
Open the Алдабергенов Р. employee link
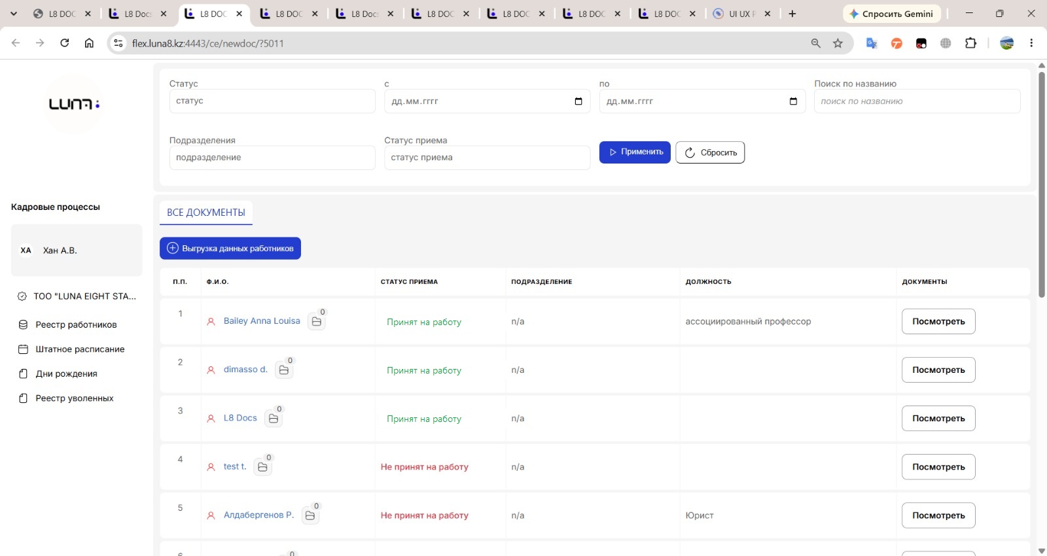pos(259,515)
